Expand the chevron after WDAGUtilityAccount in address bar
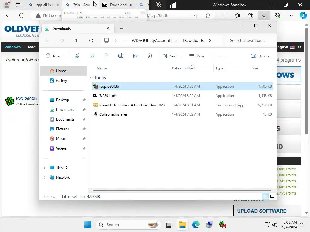 [176, 40]
